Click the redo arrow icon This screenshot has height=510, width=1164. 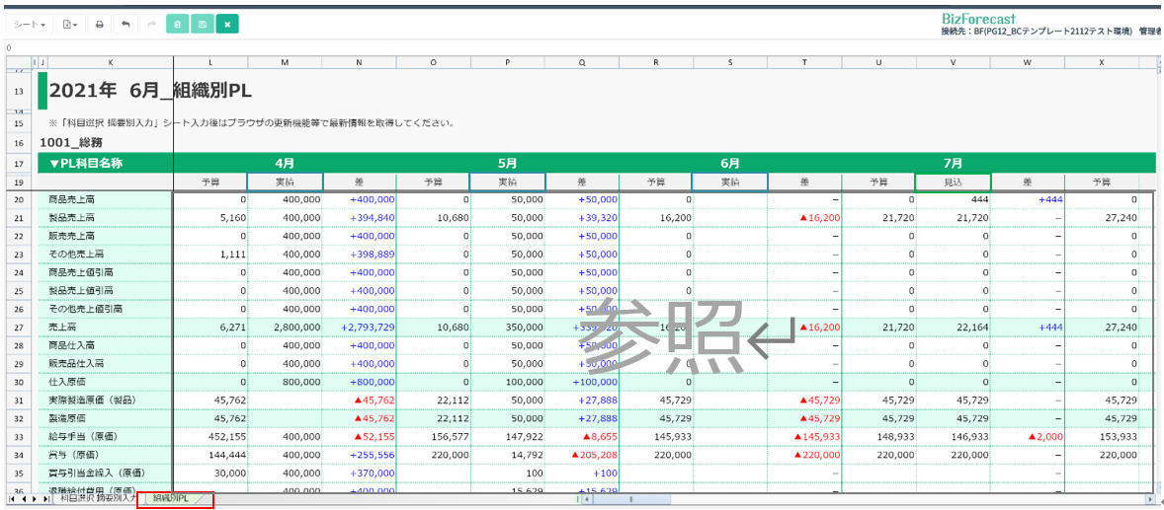click(x=151, y=24)
